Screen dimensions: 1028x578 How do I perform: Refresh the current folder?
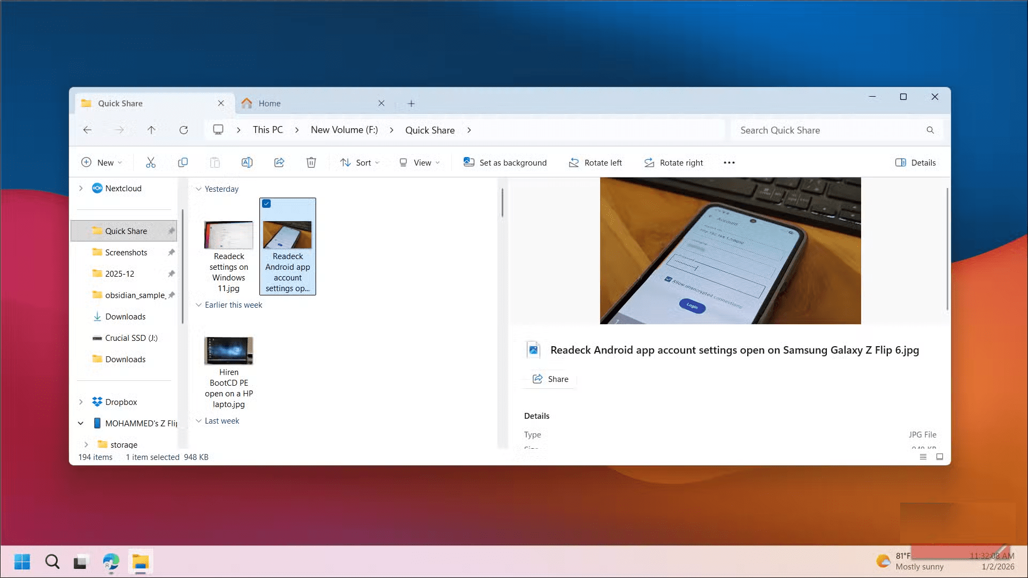click(183, 130)
